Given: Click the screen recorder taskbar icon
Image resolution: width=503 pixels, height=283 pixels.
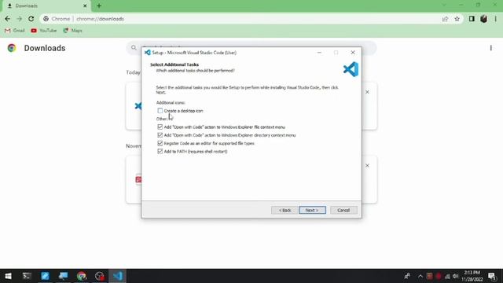Looking at the screenshot, I should point(100,276).
